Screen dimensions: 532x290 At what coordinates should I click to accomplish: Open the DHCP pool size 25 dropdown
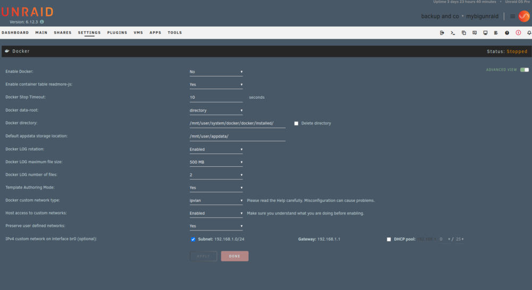(460, 239)
